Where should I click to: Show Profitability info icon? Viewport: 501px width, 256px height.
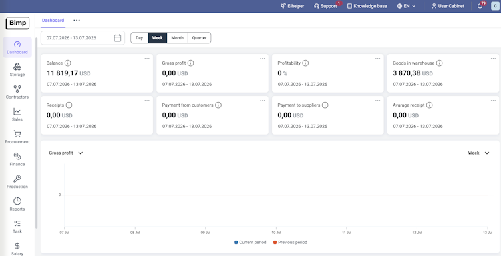305,63
